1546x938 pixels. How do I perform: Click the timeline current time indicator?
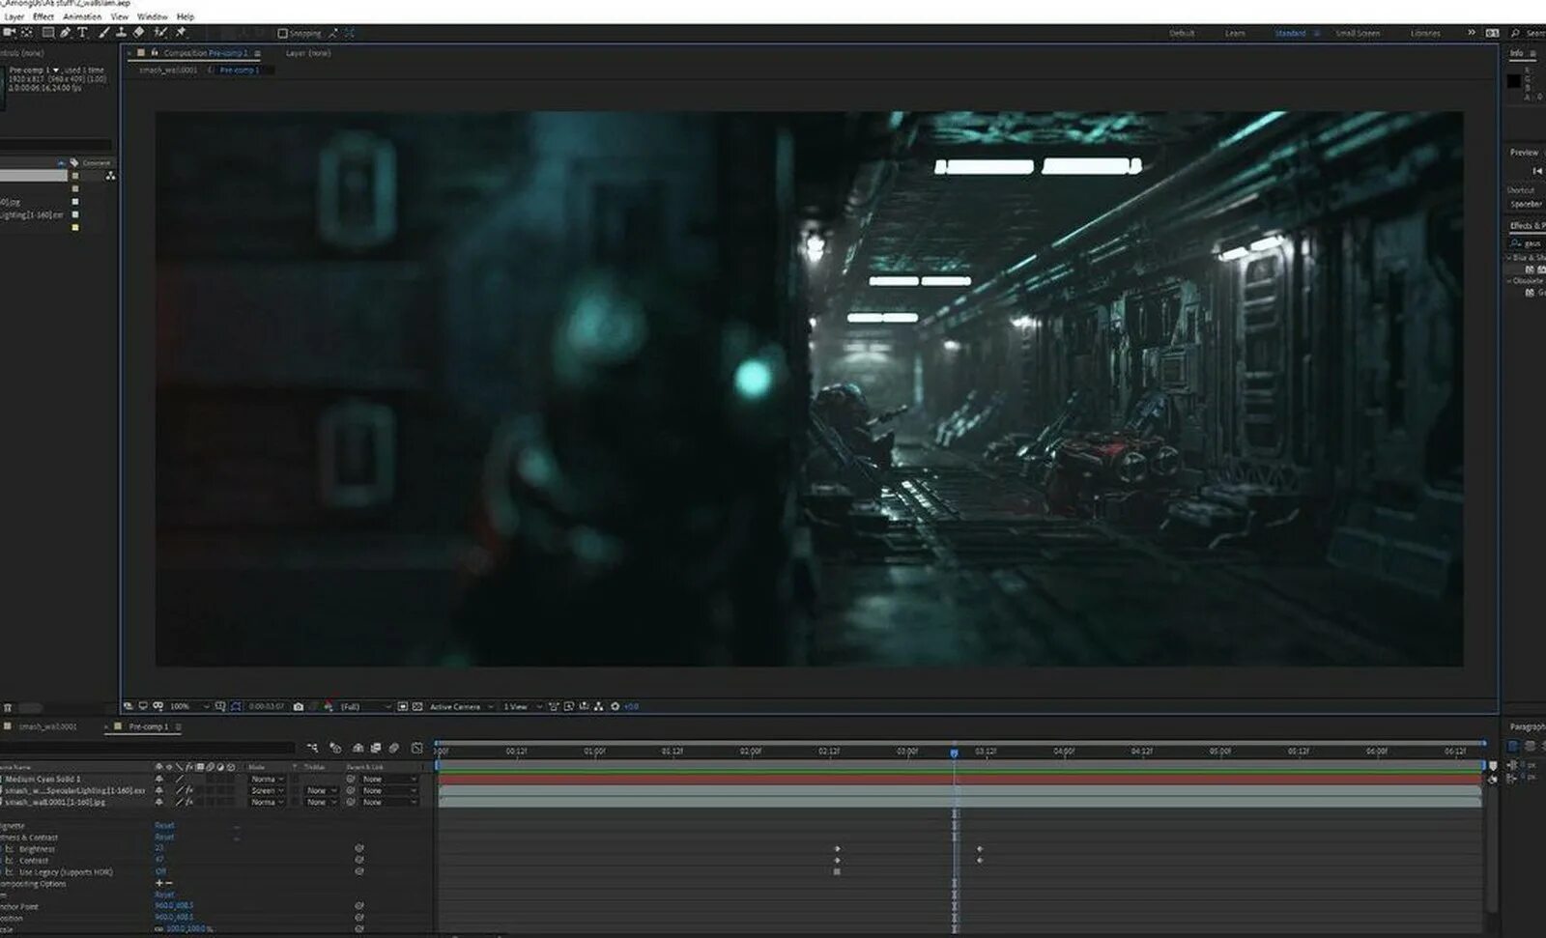tap(954, 753)
